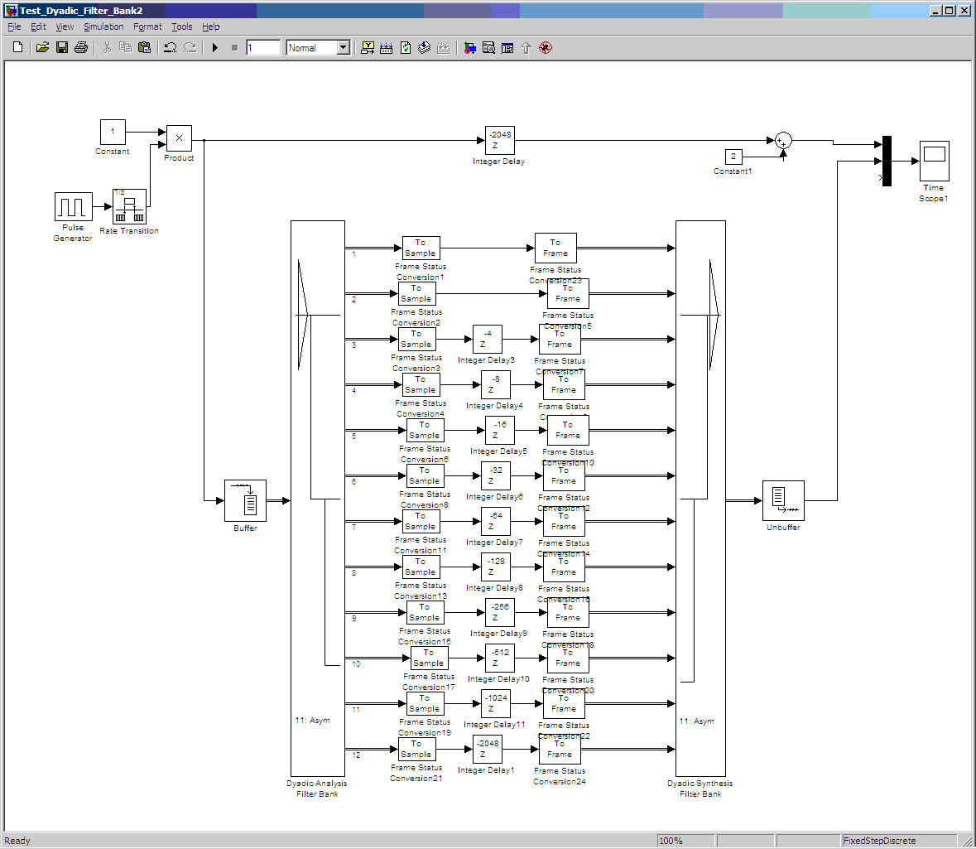Go up to the parent system
The width and height of the screenshot is (976, 849).
pos(526,48)
